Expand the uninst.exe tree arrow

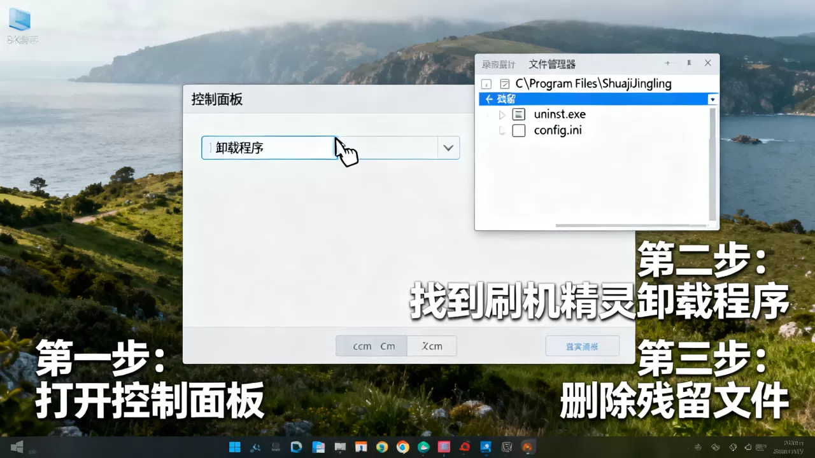502,115
